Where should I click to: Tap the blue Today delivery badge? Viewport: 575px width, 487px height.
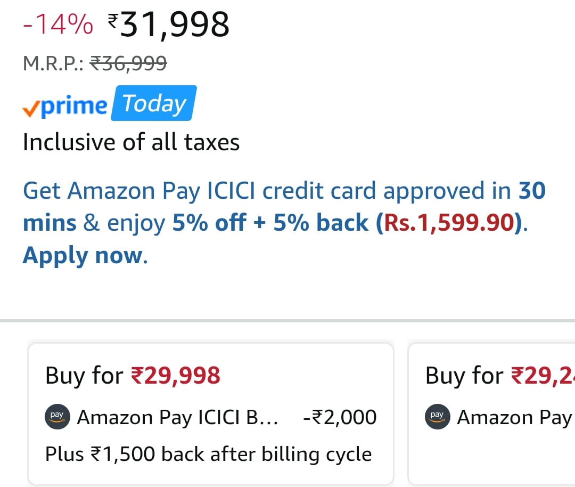pyautogui.click(x=154, y=103)
